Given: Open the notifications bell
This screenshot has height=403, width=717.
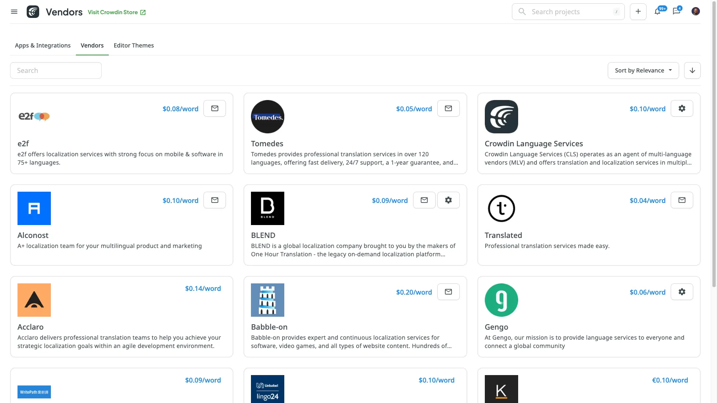Looking at the screenshot, I should tap(657, 12).
